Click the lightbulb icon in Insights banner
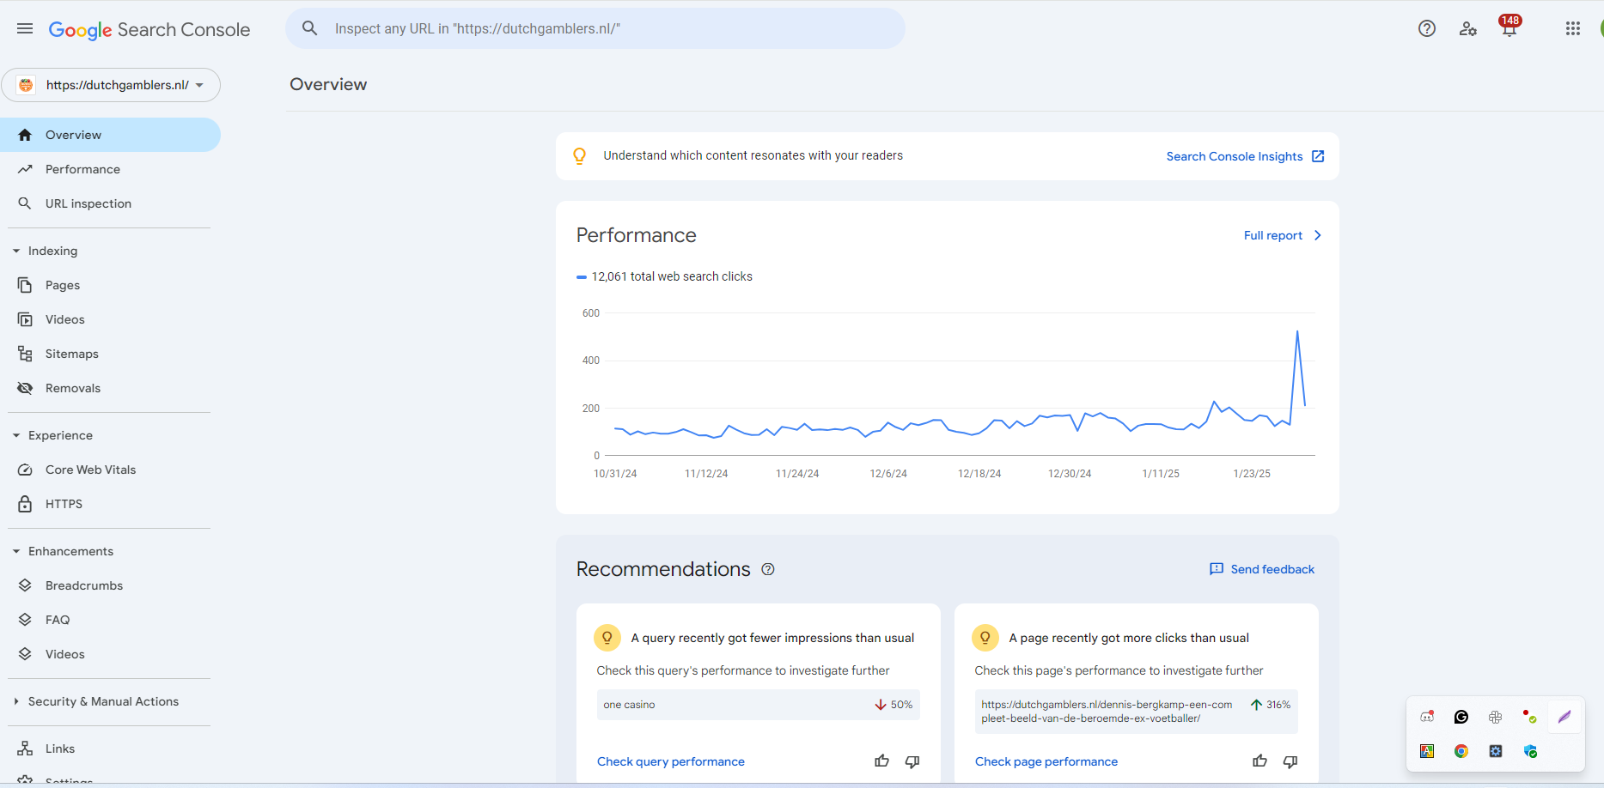Image resolution: width=1604 pixels, height=788 pixels. (580, 155)
